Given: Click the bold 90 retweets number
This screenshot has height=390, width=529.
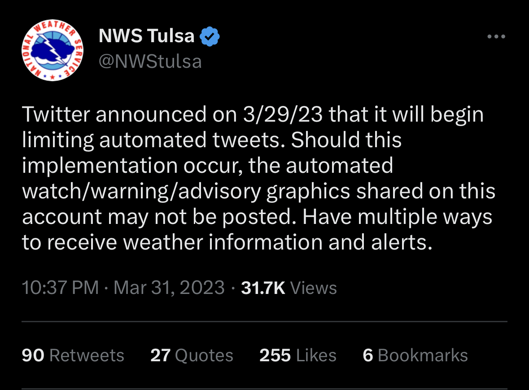Looking at the screenshot, I should point(33,355).
